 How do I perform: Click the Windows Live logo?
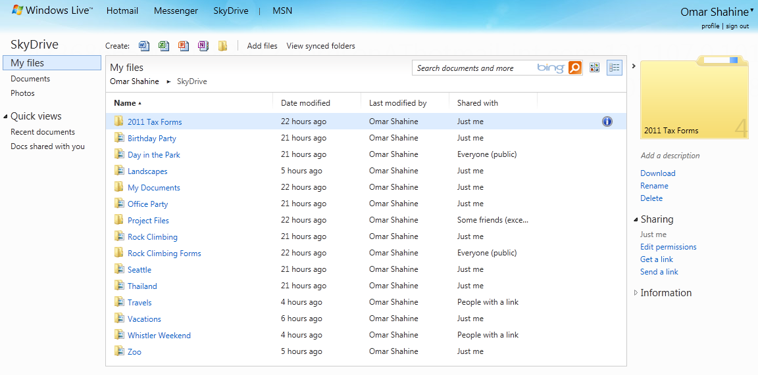(52, 11)
